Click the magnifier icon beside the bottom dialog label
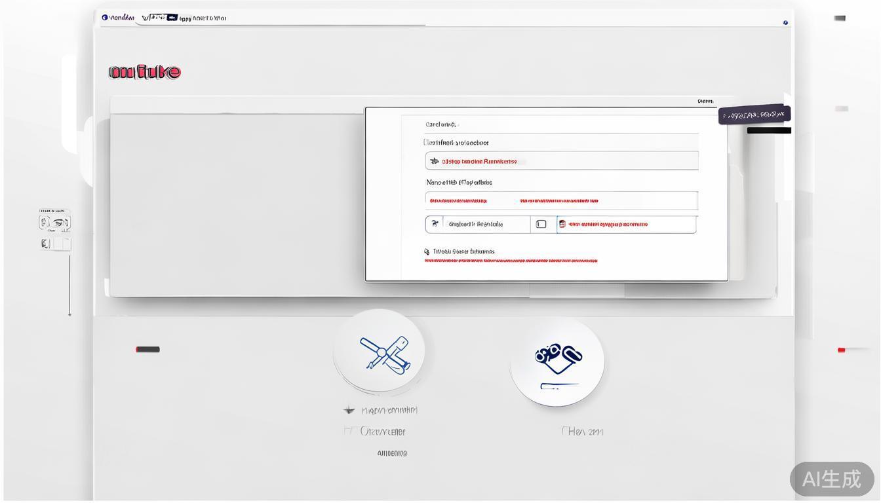This screenshot has width=881, height=503. pos(427,251)
